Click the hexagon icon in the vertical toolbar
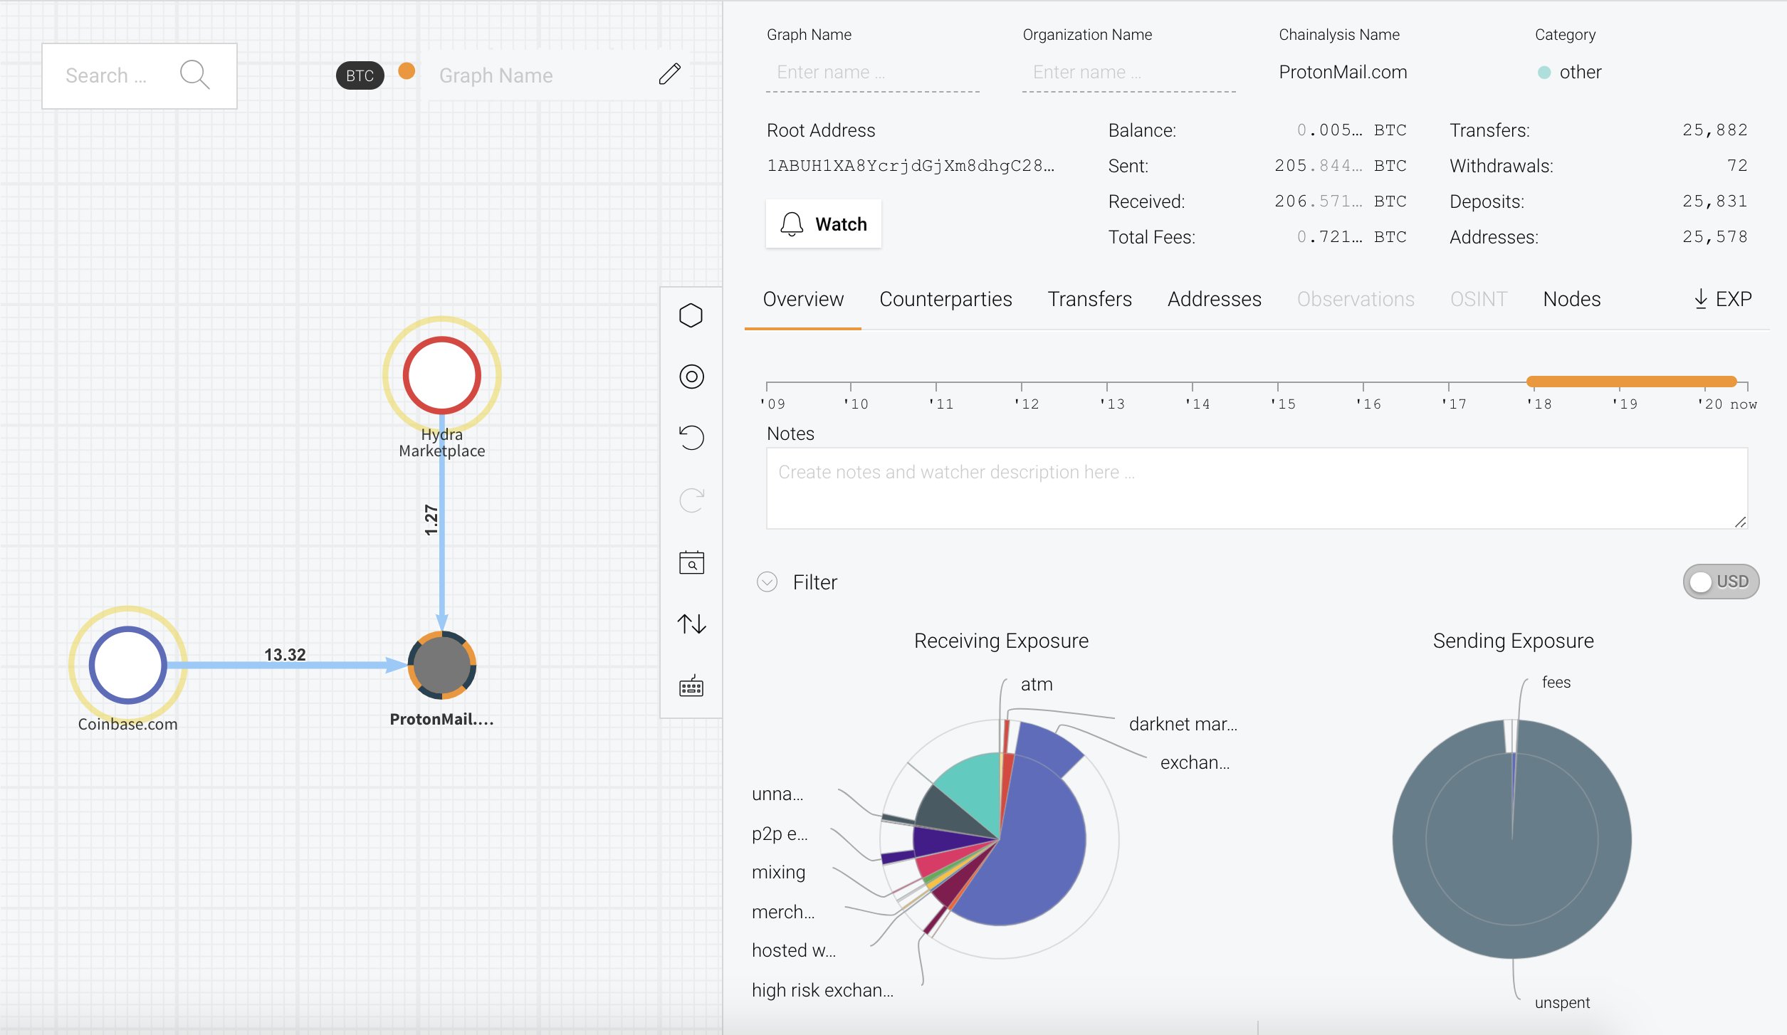1787x1035 pixels. coord(691,315)
